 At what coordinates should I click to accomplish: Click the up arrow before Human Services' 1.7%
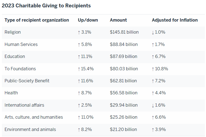coord(153,44)
